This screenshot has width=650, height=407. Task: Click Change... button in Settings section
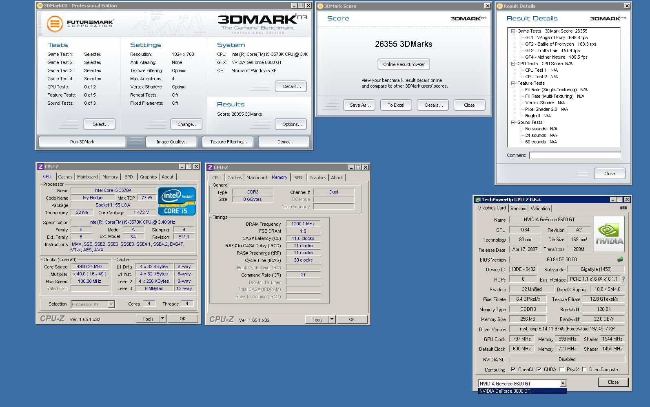[x=187, y=124]
